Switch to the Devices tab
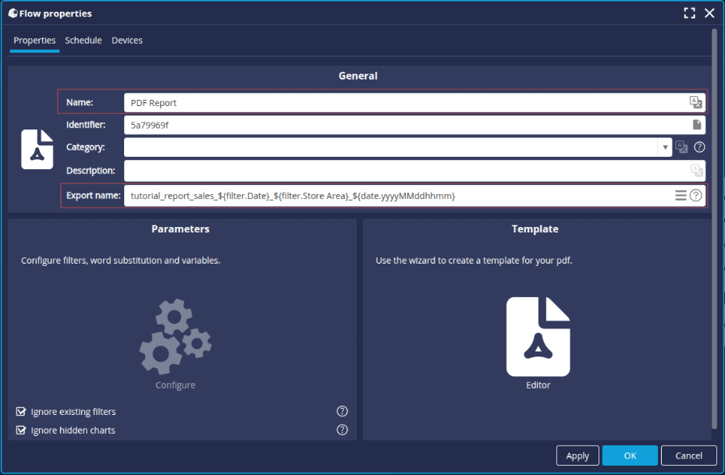725x475 pixels. [x=126, y=40]
